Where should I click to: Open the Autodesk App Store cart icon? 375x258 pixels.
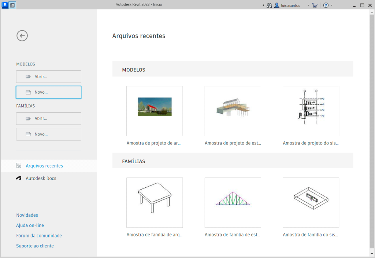(315, 5)
